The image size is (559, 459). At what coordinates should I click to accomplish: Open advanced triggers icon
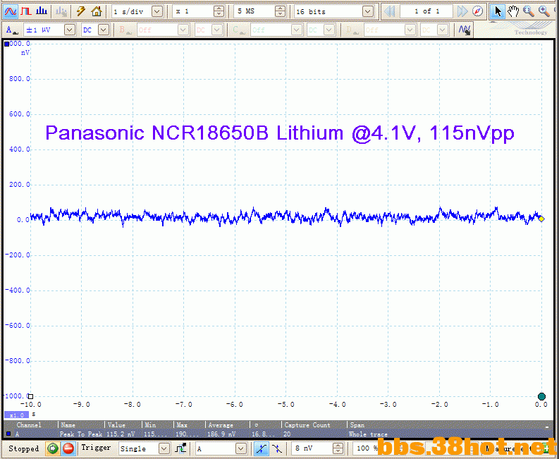point(181,448)
